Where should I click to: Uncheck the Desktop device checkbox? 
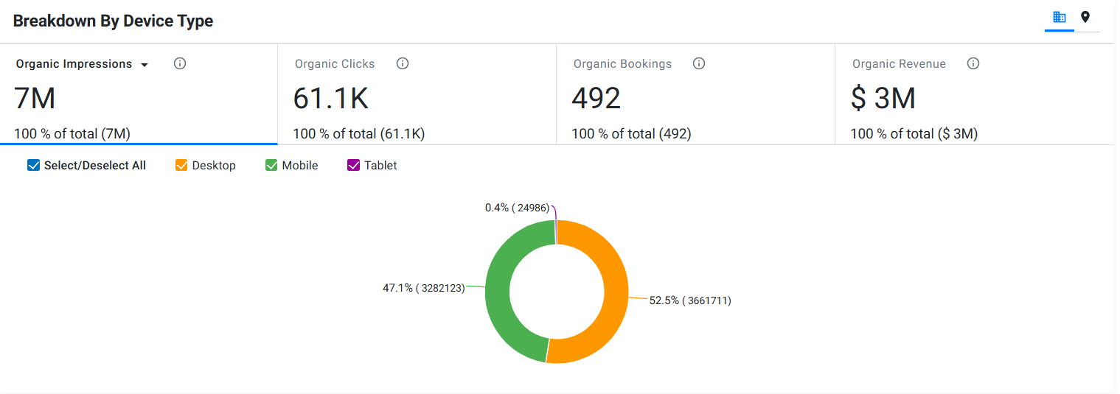pyautogui.click(x=181, y=165)
